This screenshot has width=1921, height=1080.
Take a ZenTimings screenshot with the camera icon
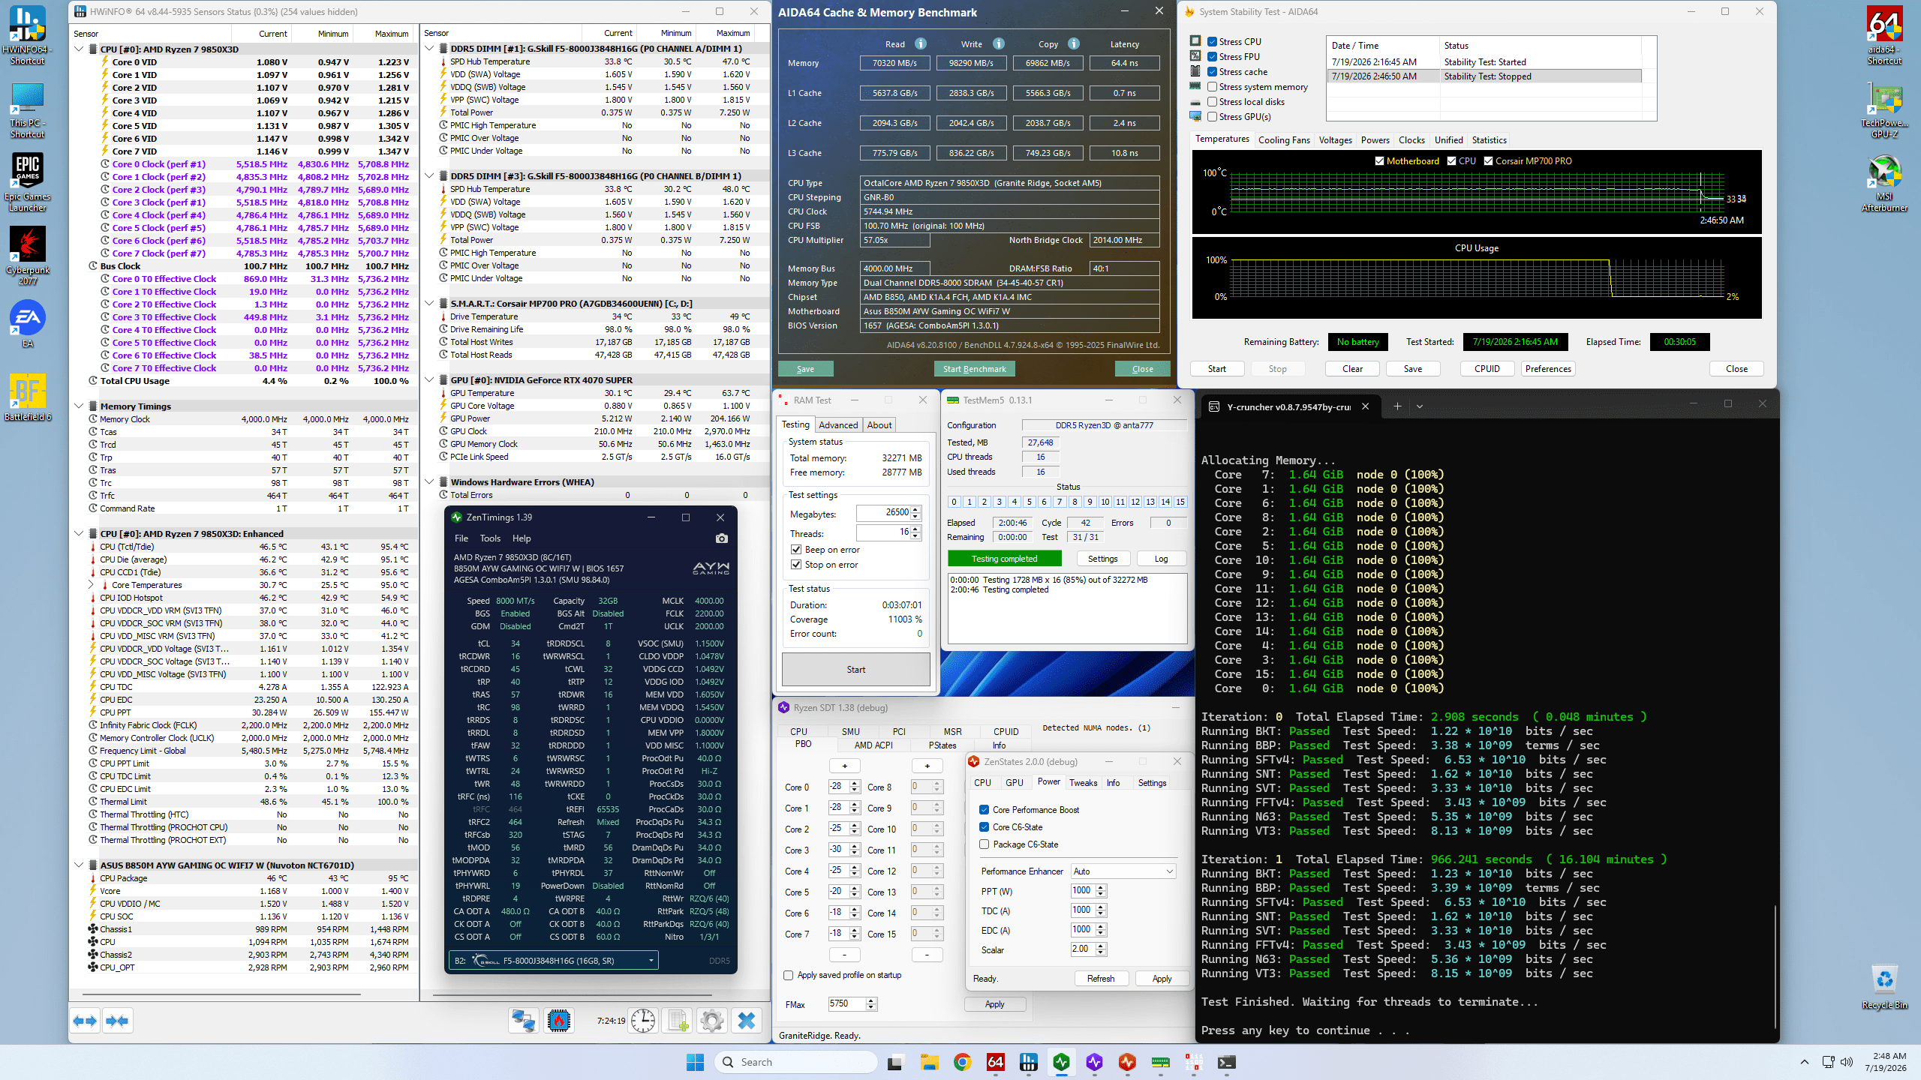(722, 538)
